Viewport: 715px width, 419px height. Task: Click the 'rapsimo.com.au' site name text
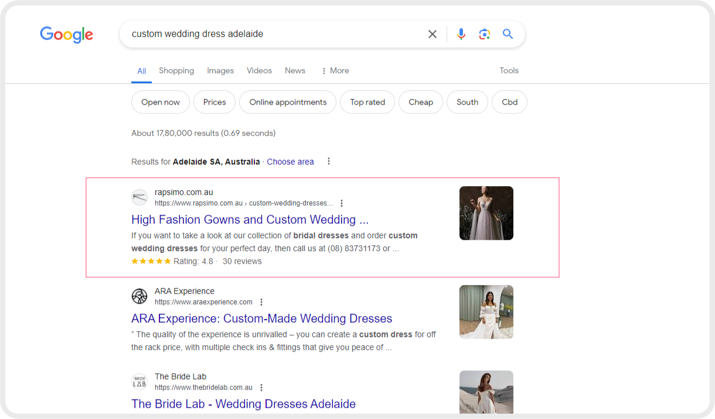point(184,192)
